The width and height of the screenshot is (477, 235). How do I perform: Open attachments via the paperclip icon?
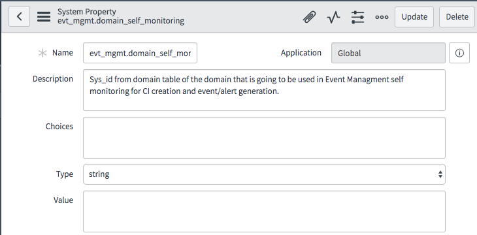point(309,17)
